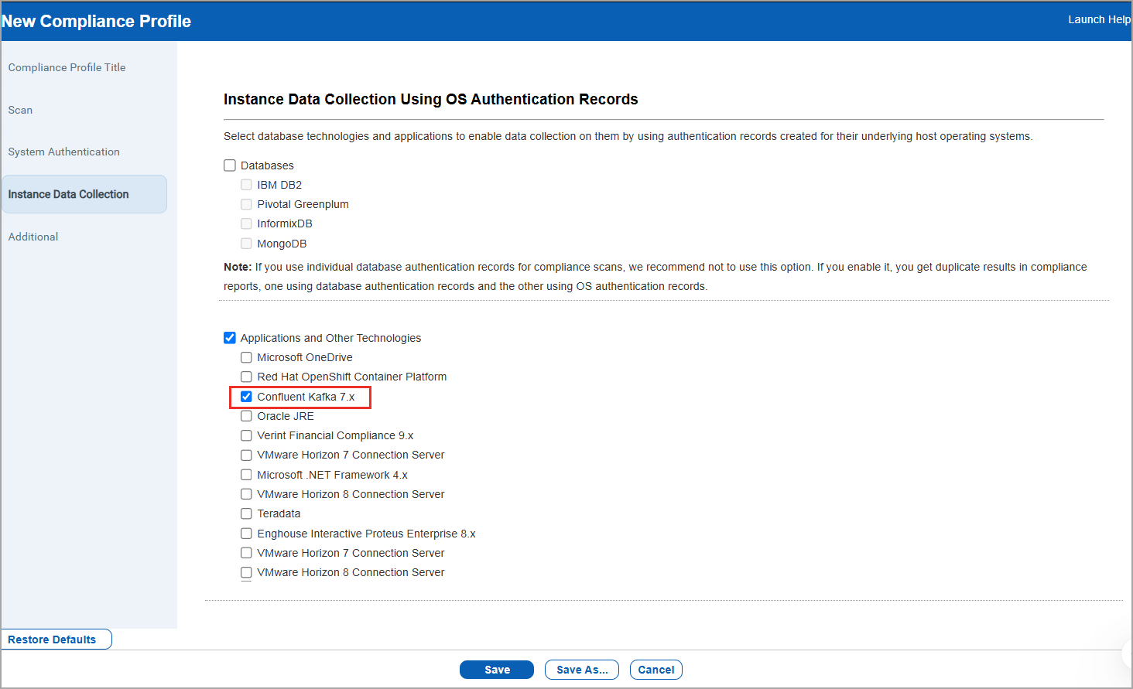
Task: Open the Scan section in sidebar
Action: click(20, 110)
